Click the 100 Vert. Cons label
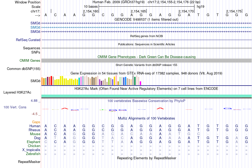 click(15, 107)
